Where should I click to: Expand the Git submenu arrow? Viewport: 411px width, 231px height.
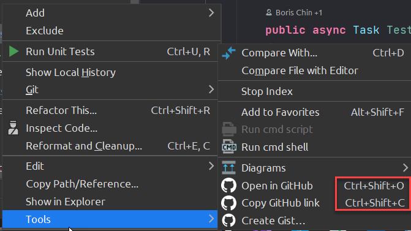point(211,89)
